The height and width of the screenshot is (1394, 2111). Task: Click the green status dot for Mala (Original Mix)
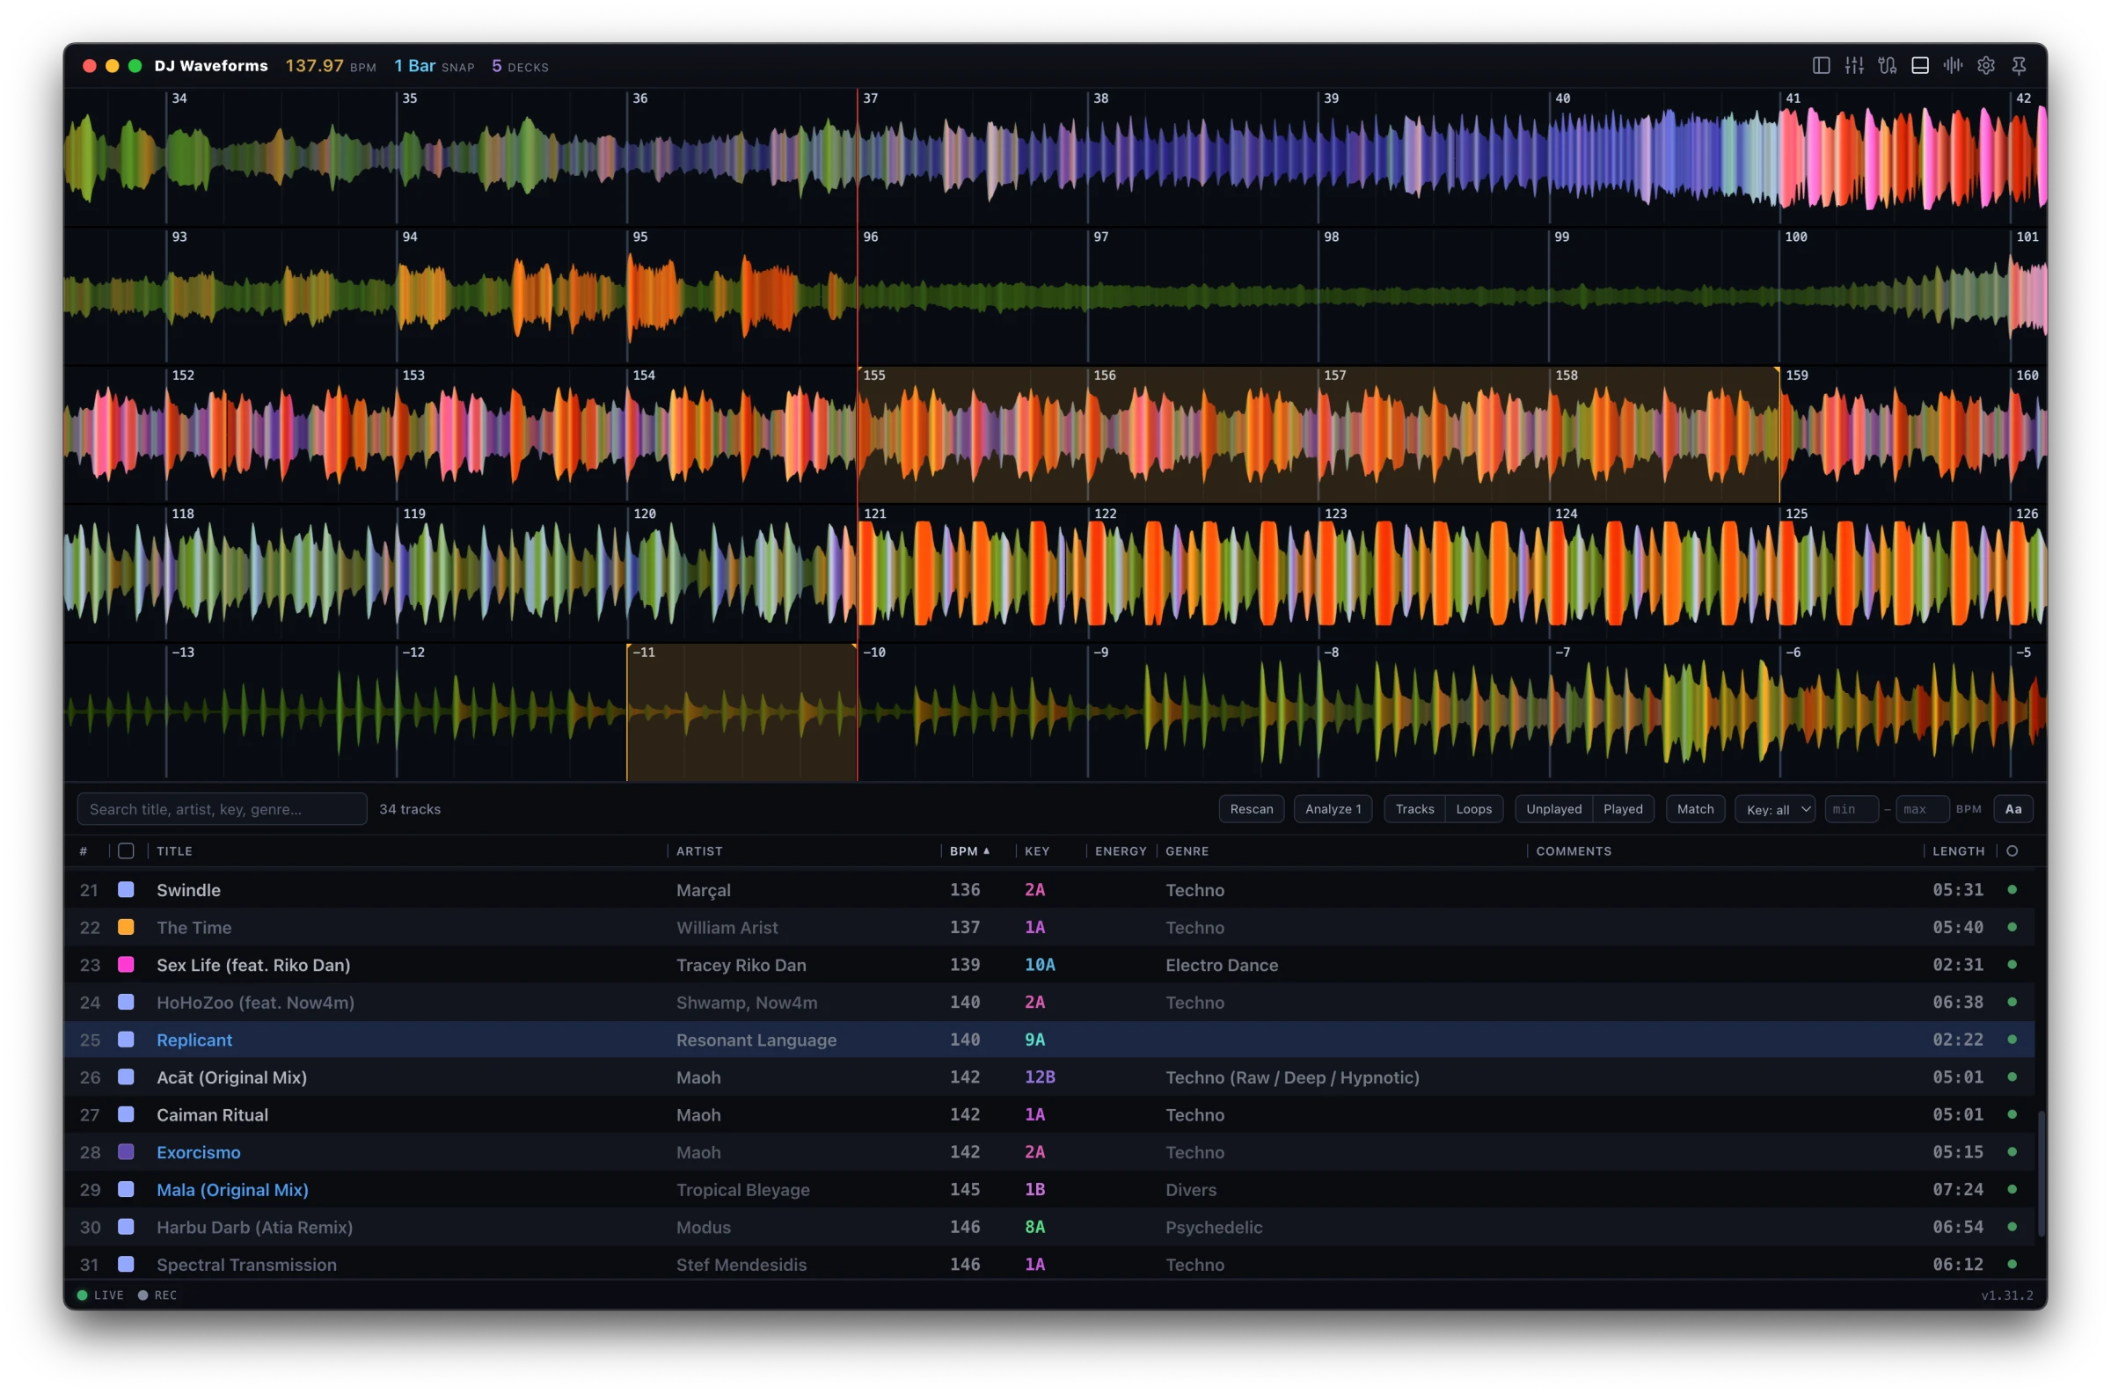pos(2012,1188)
